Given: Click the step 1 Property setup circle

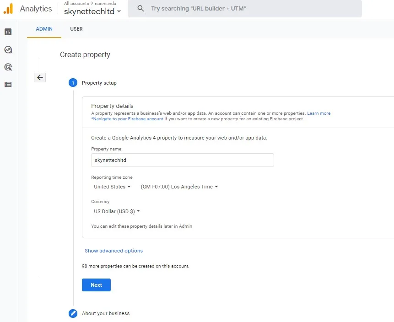Looking at the screenshot, I should coord(73,83).
